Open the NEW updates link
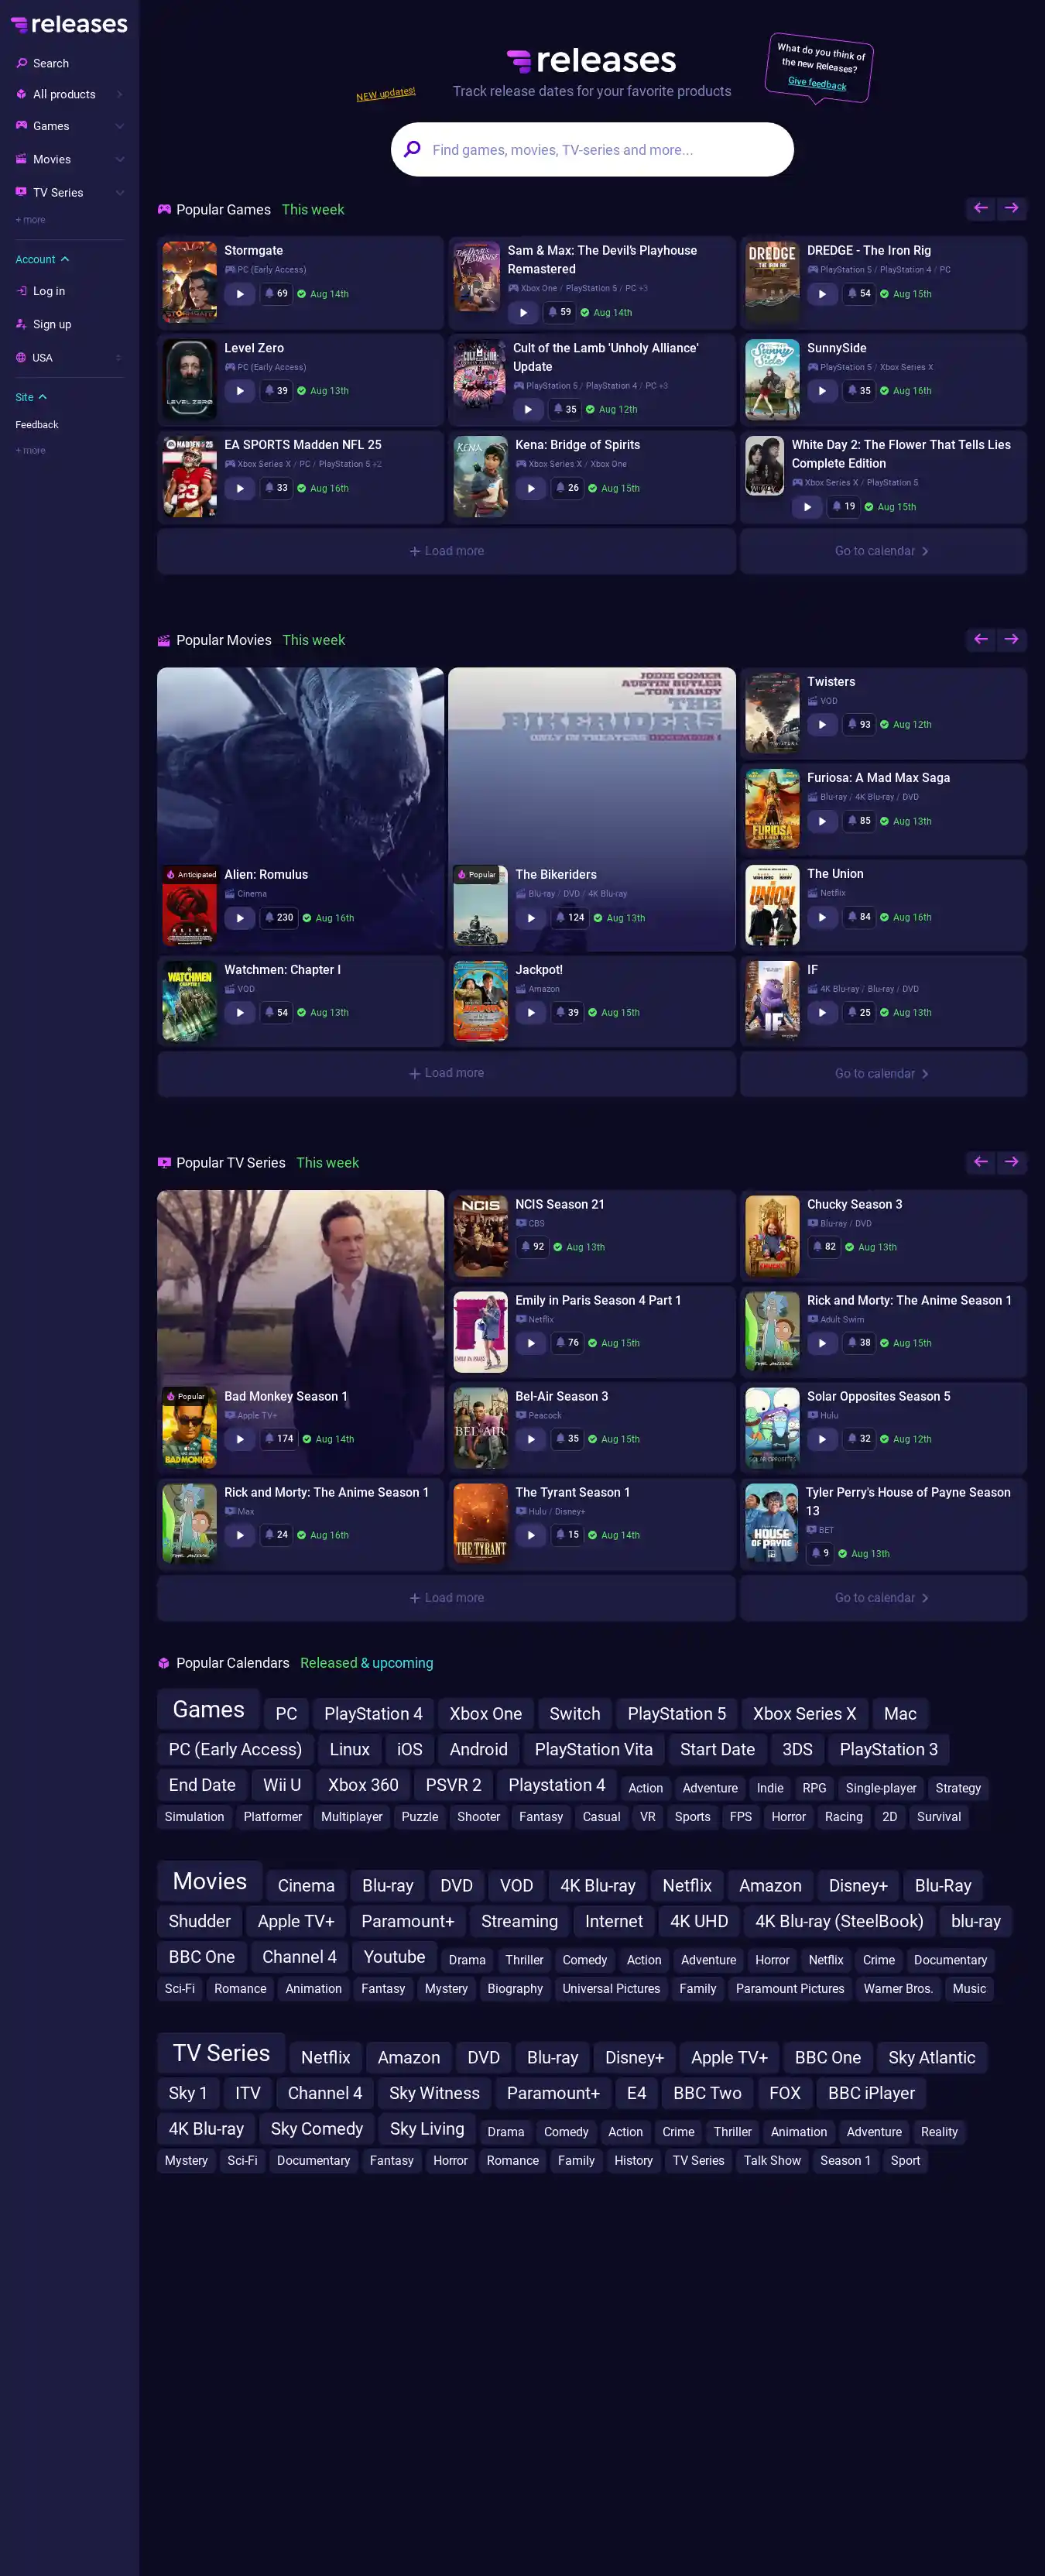The image size is (1045, 2576). pyautogui.click(x=386, y=94)
